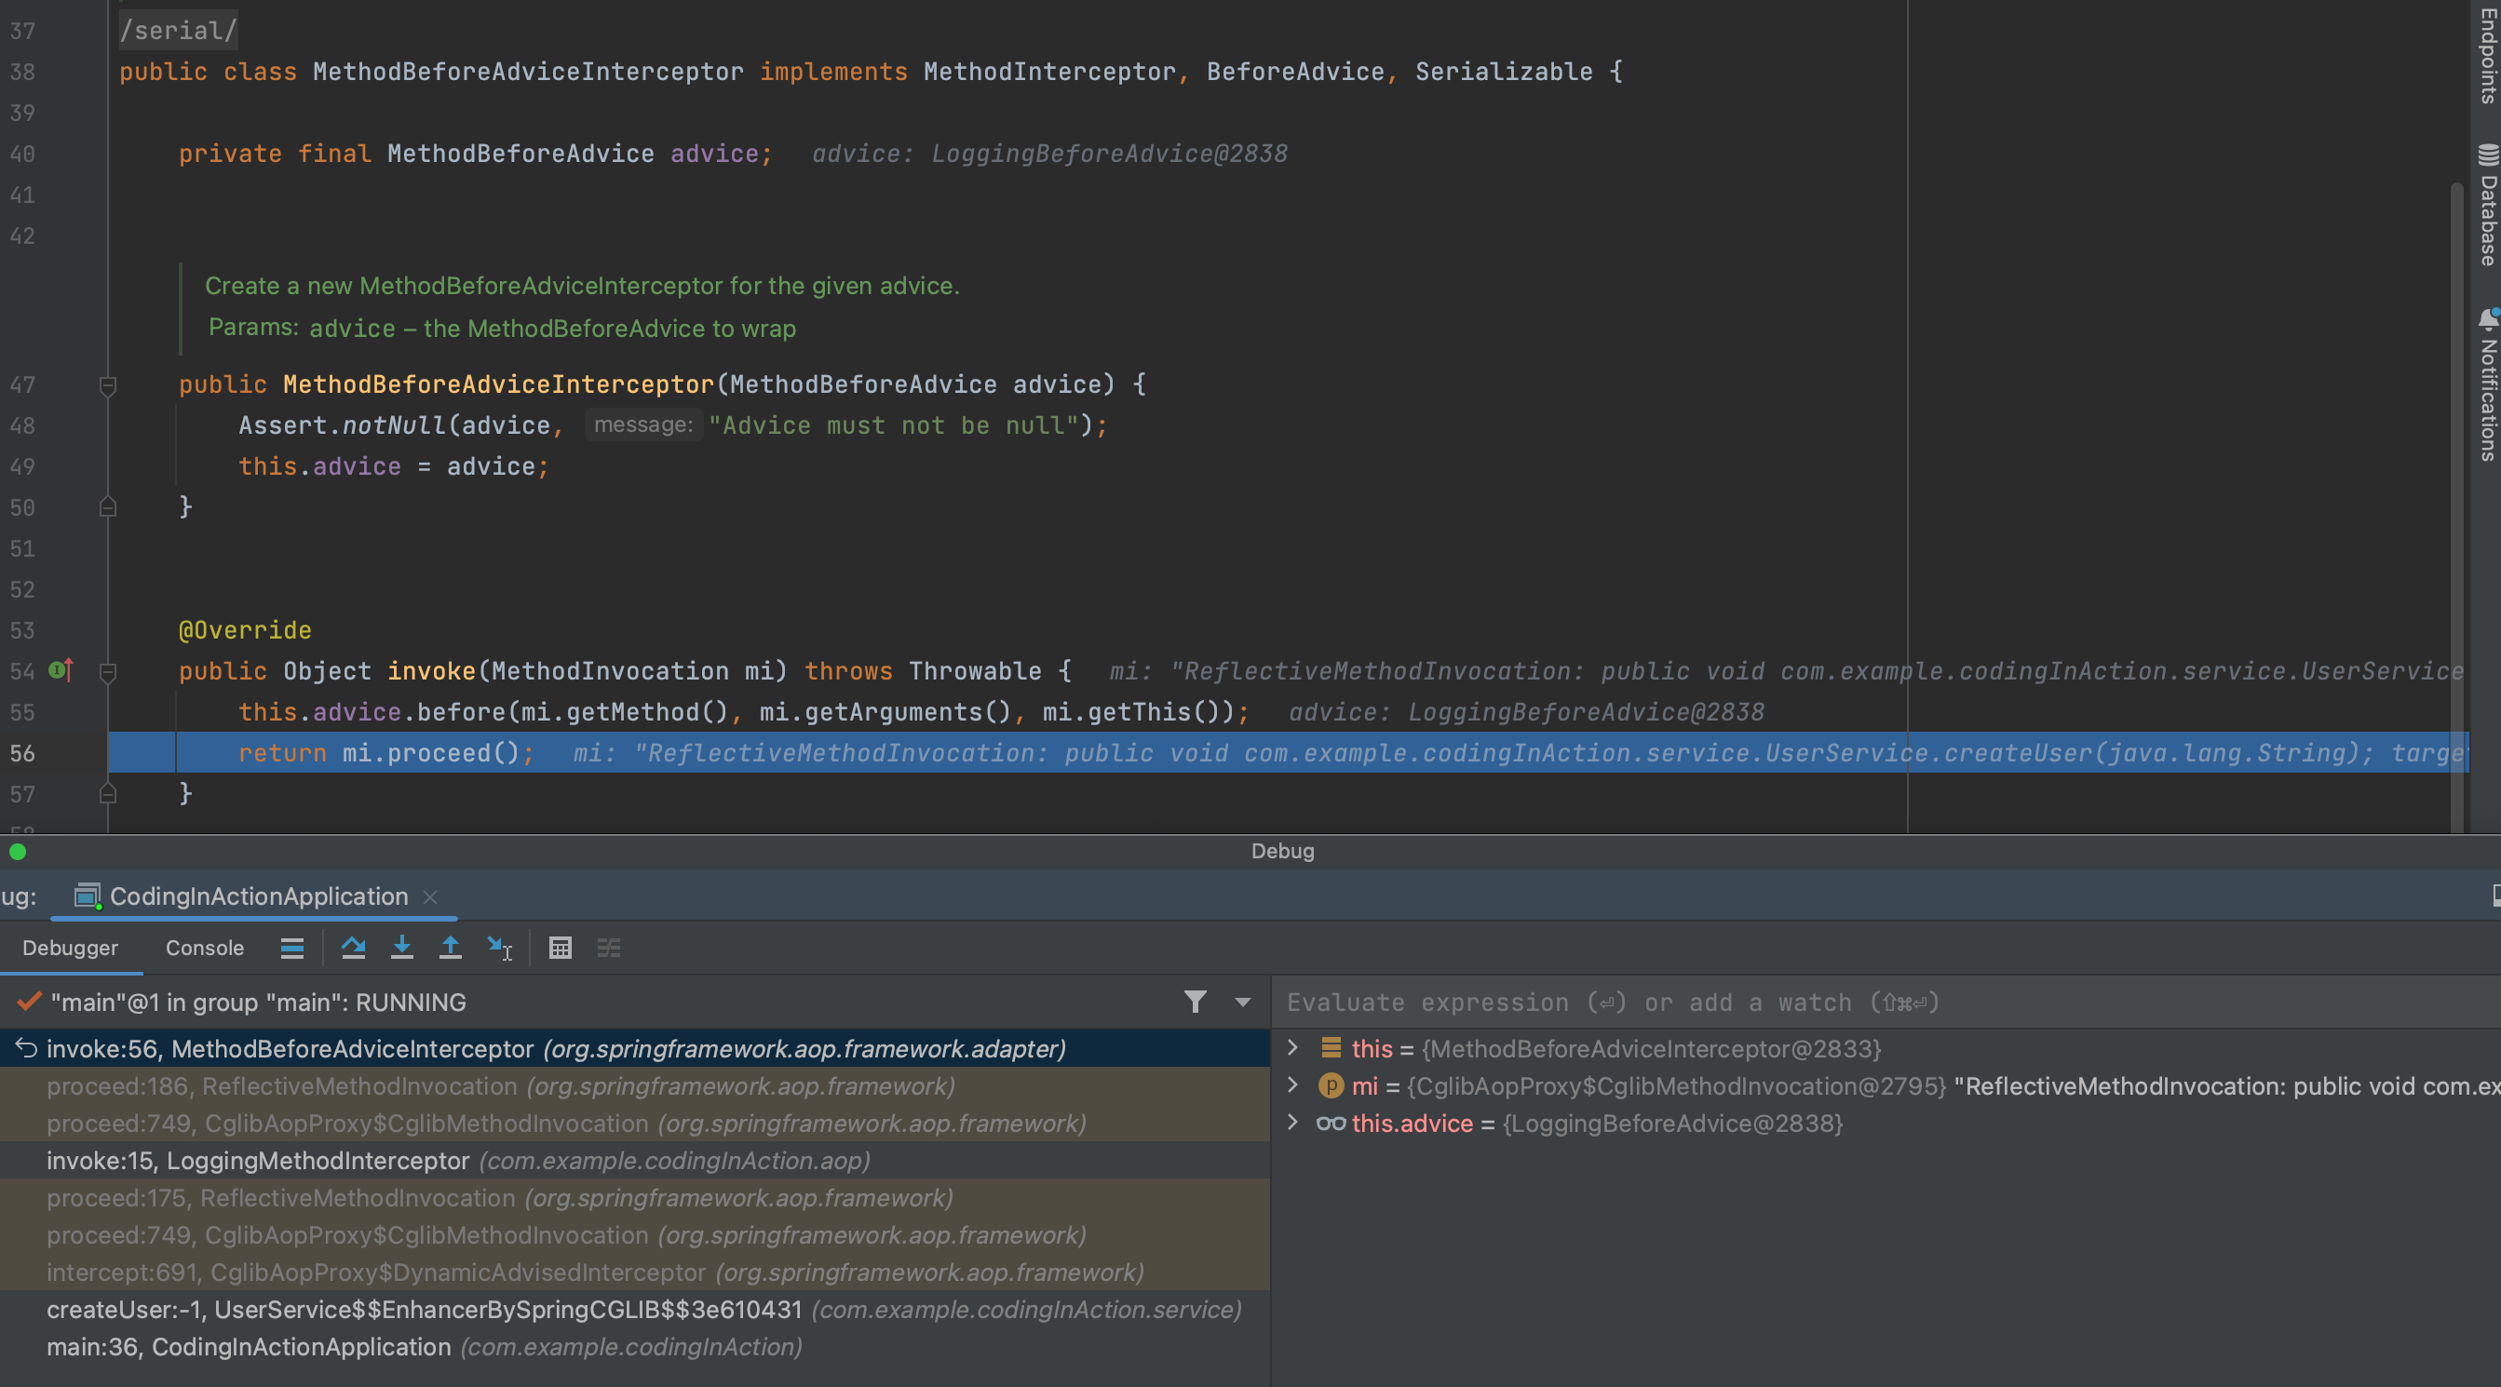
Task: Close the CodingInActionApplication debug tab
Action: pyautogui.click(x=430, y=896)
